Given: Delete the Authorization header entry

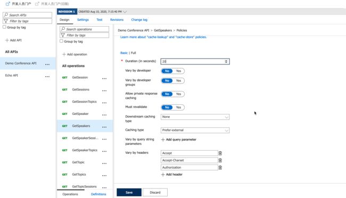Looking at the screenshot, I should tap(220, 168).
